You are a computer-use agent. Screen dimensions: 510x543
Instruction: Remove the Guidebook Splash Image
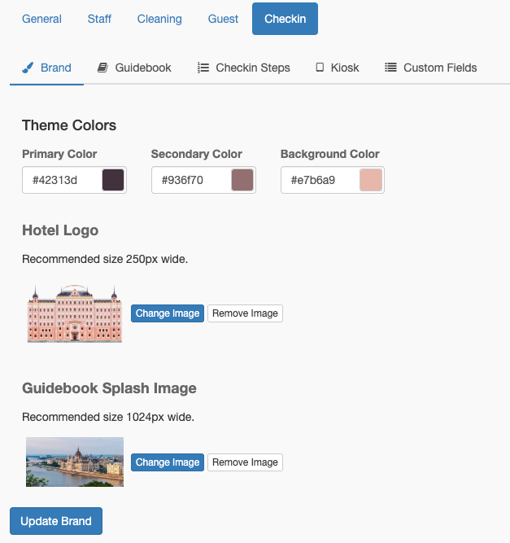click(245, 462)
